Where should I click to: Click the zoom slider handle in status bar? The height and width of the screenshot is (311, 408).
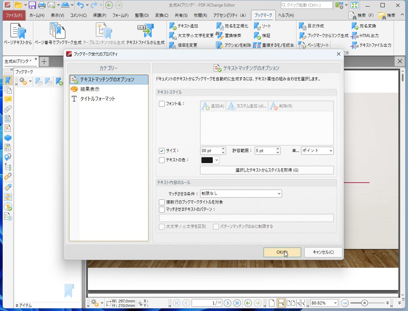(x=364, y=303)
